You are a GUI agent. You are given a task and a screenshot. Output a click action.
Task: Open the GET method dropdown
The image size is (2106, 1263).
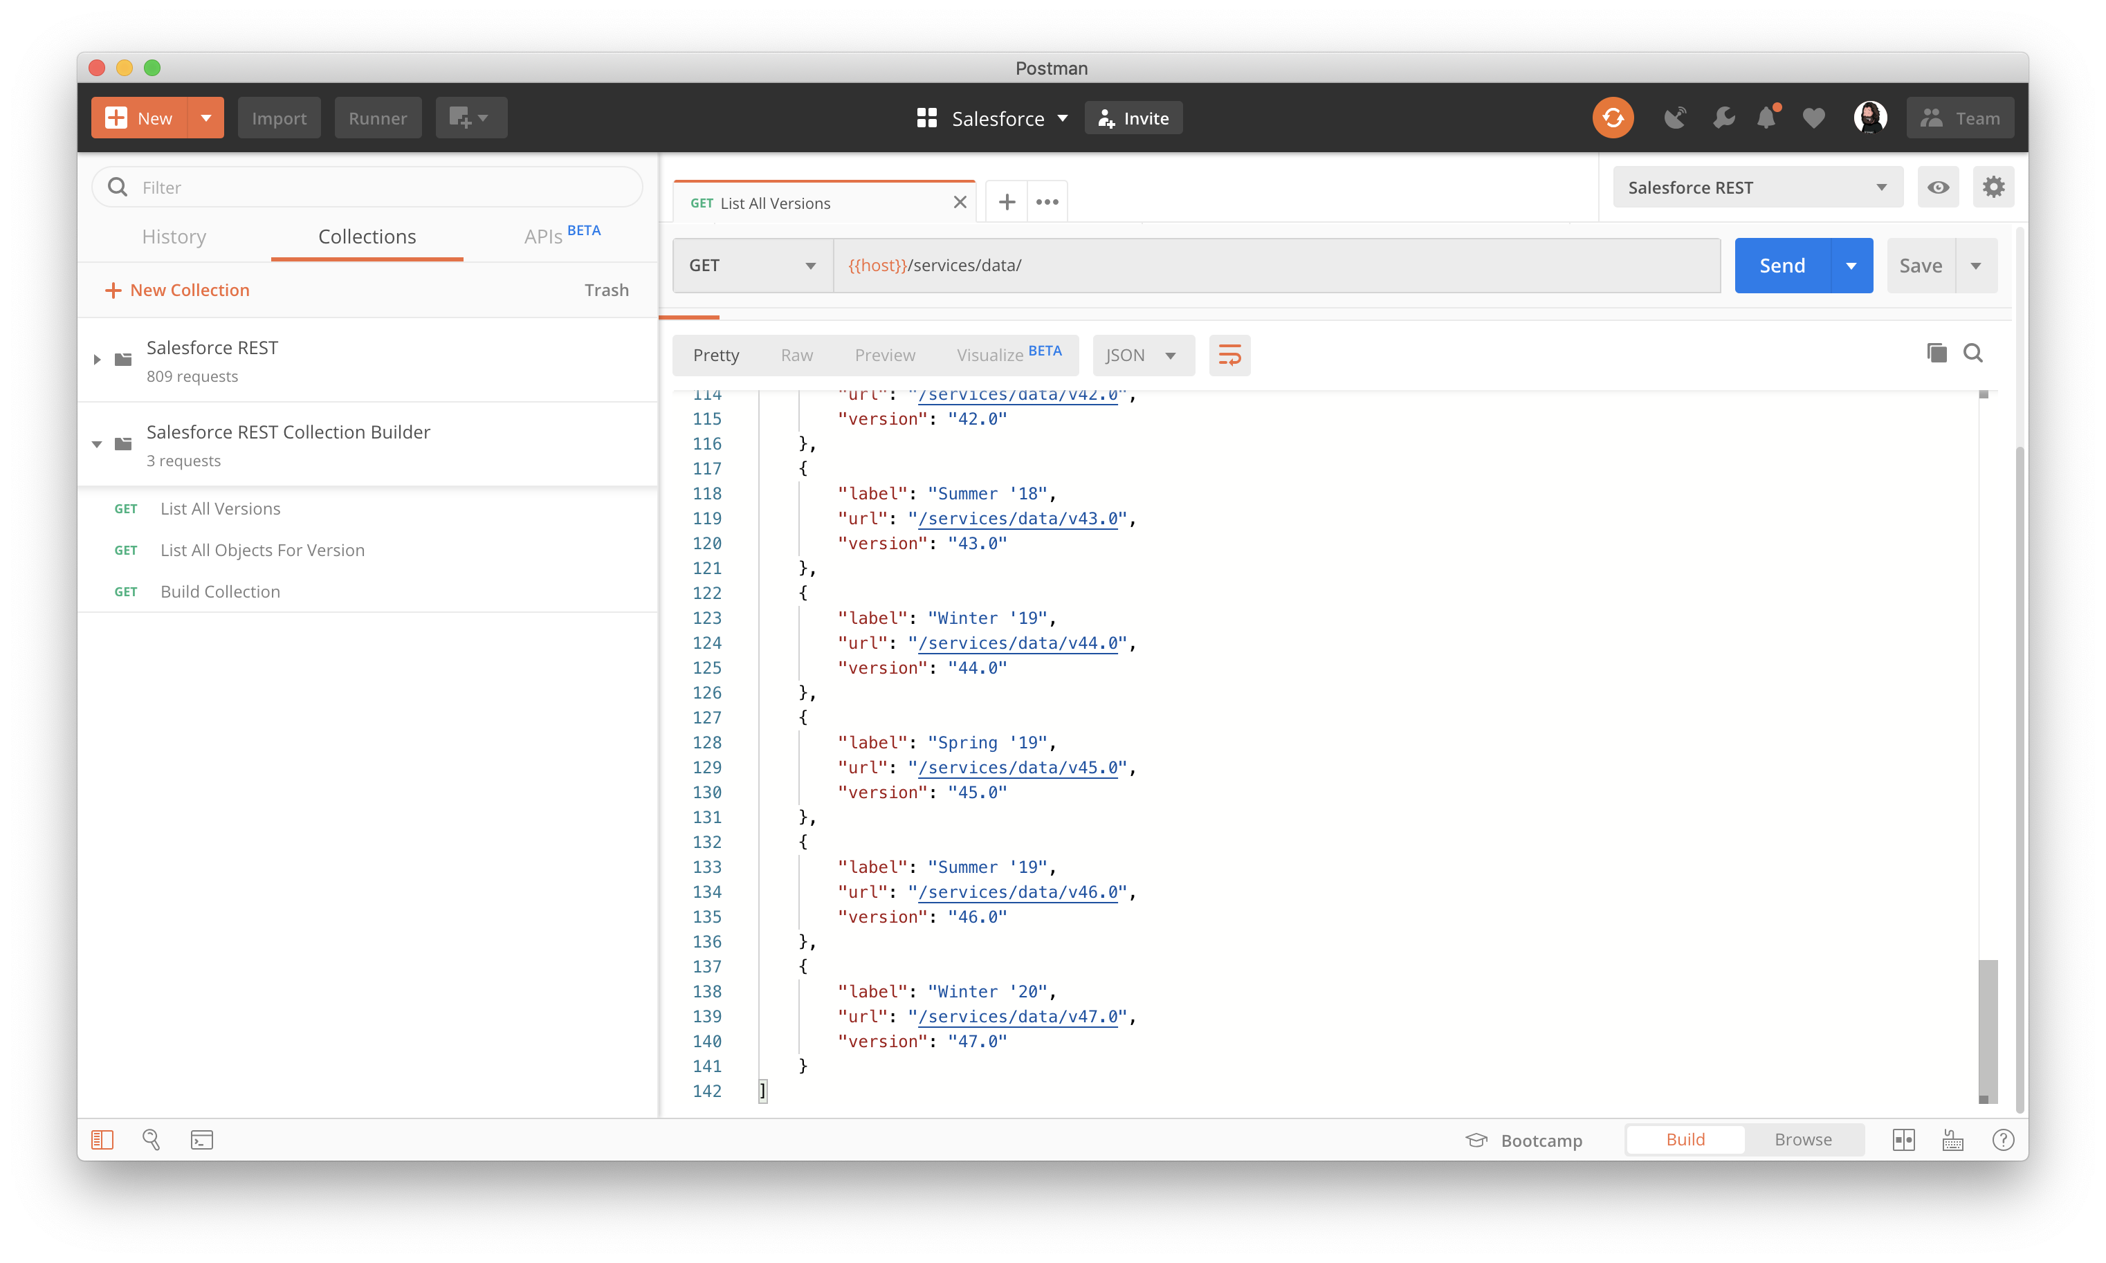[753, 266]
